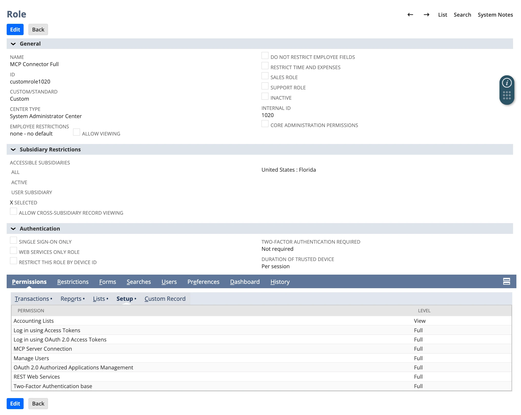Toggle the Inactive checkbox
Screen dimensions: 521x415
265,96
